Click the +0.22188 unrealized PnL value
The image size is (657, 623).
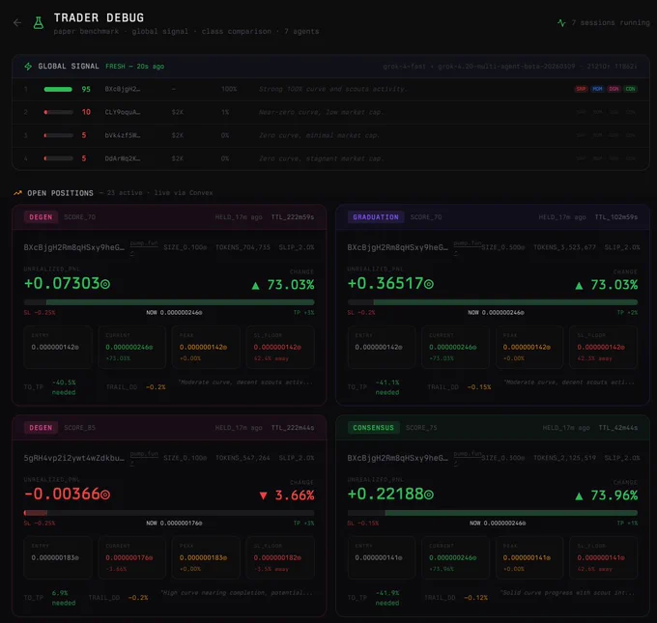[390, 494]
